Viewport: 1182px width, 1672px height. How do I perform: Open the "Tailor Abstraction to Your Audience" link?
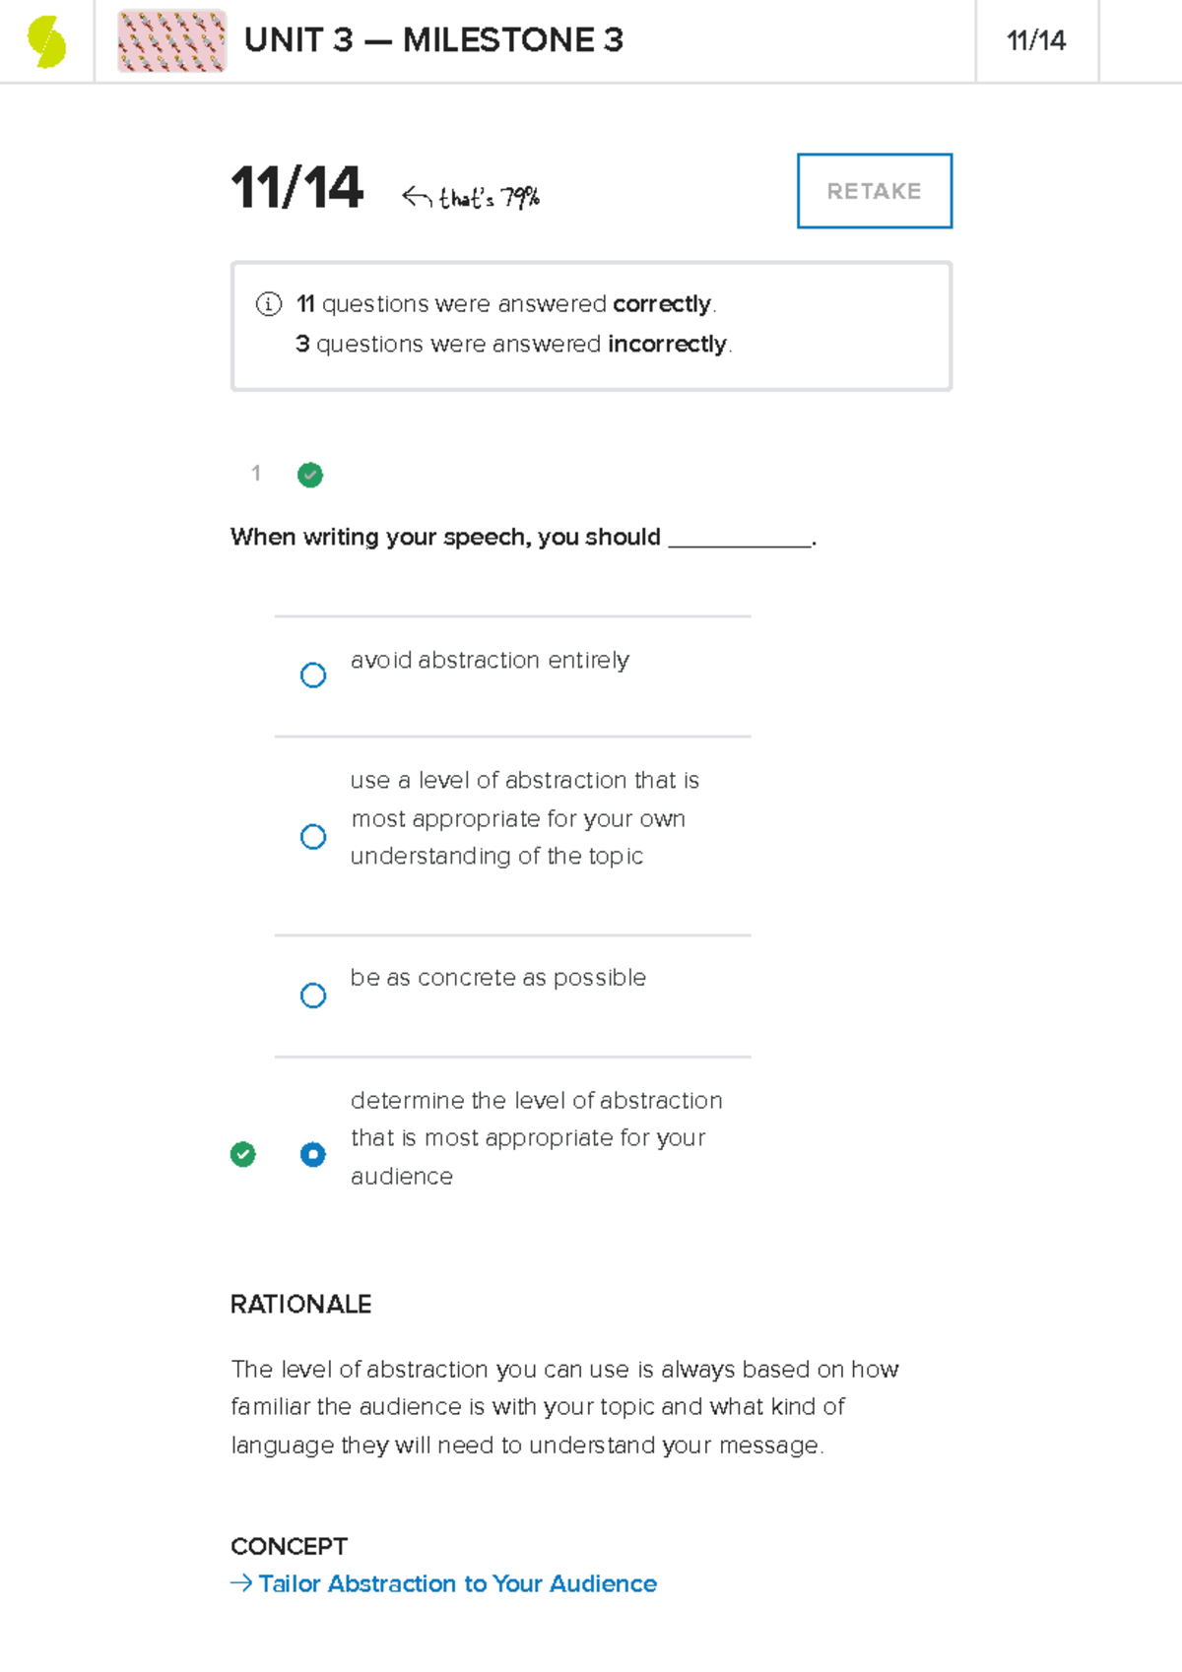[456, 1583]
